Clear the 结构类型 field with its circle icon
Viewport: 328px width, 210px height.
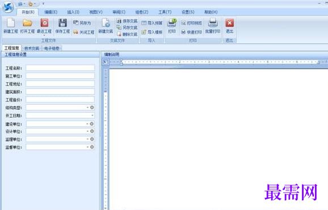[92, 108]
